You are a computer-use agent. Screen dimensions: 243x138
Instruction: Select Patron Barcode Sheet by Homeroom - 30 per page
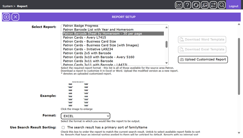pos(113,34)
